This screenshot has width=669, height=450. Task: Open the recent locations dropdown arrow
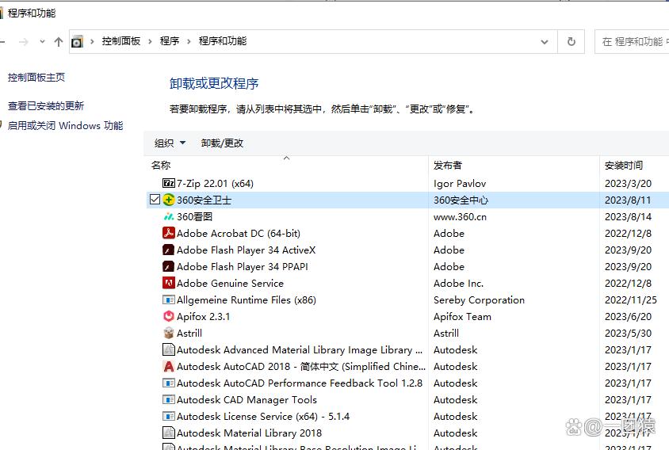(42, 41)
